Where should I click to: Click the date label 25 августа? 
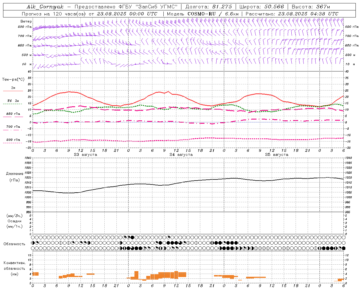click(x=277, y=155)
